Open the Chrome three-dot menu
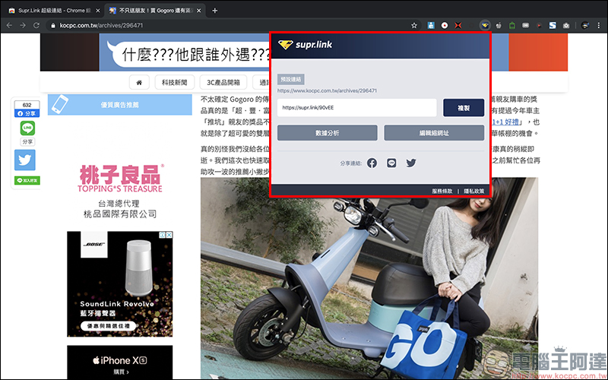608x380 pixels. tap(600, 26)
